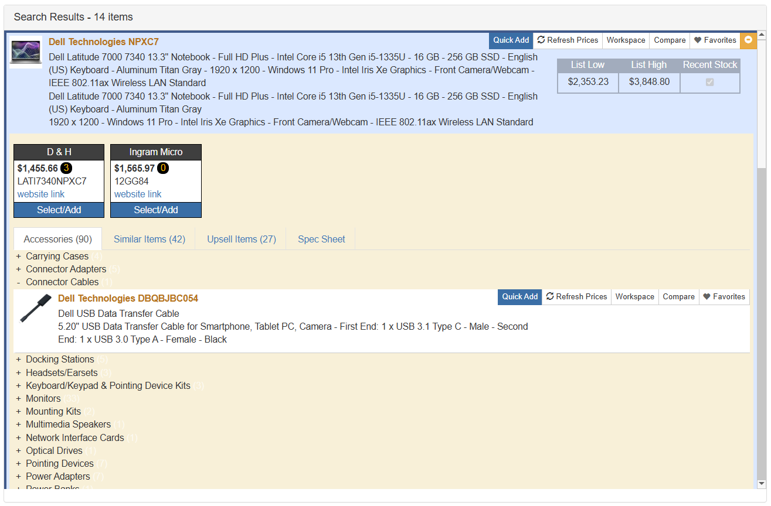Click the Ingram Micro price $1,565.97

(x=134, y=169)
